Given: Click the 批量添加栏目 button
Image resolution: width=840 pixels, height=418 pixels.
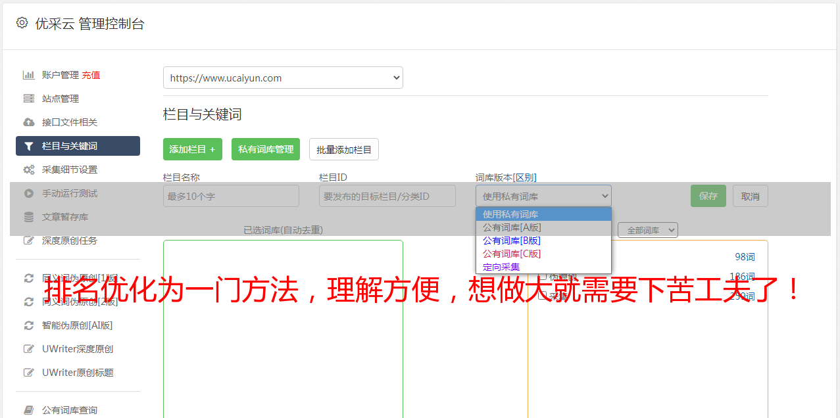Looking at the screenshot, I should 344,149.
